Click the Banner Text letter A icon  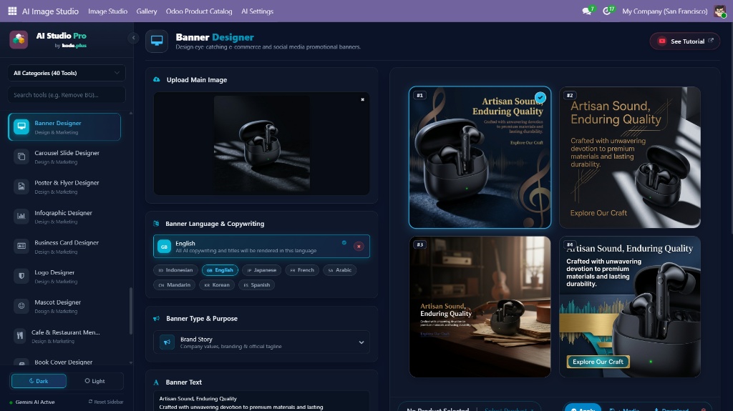pyautogui.click(x=156, y=382)
